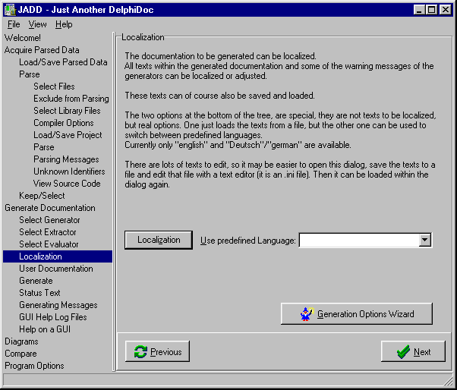Click the green checkmark icon on Next
457x390 pixels.
(x=402, y=351)
